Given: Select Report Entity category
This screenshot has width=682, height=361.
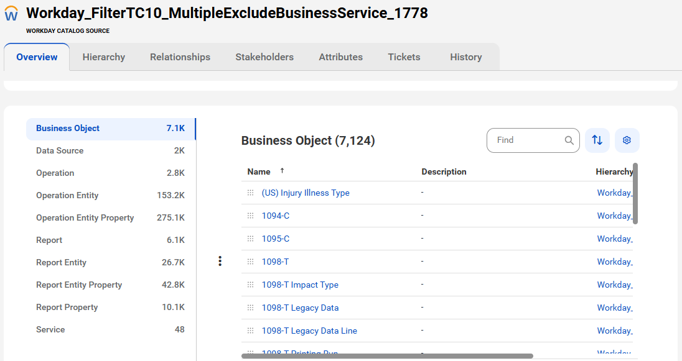Looking at the screenshot, I should 111,263.
